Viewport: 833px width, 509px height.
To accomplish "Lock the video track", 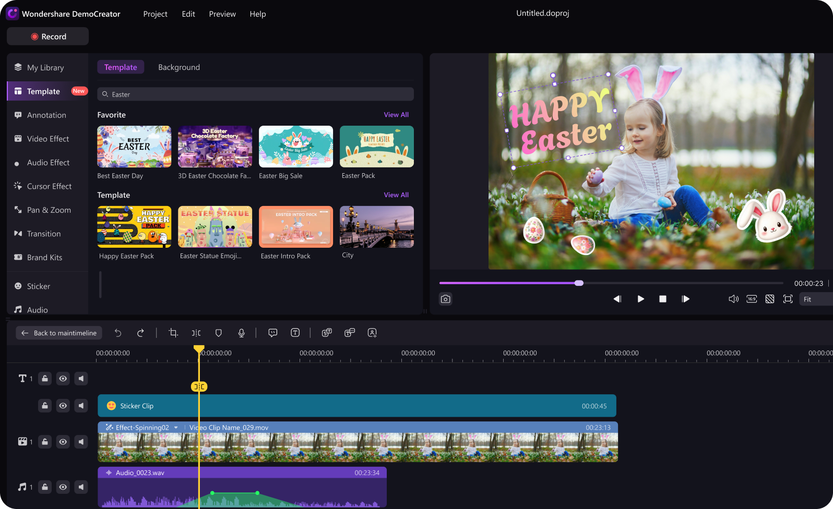I will [45, 442].
